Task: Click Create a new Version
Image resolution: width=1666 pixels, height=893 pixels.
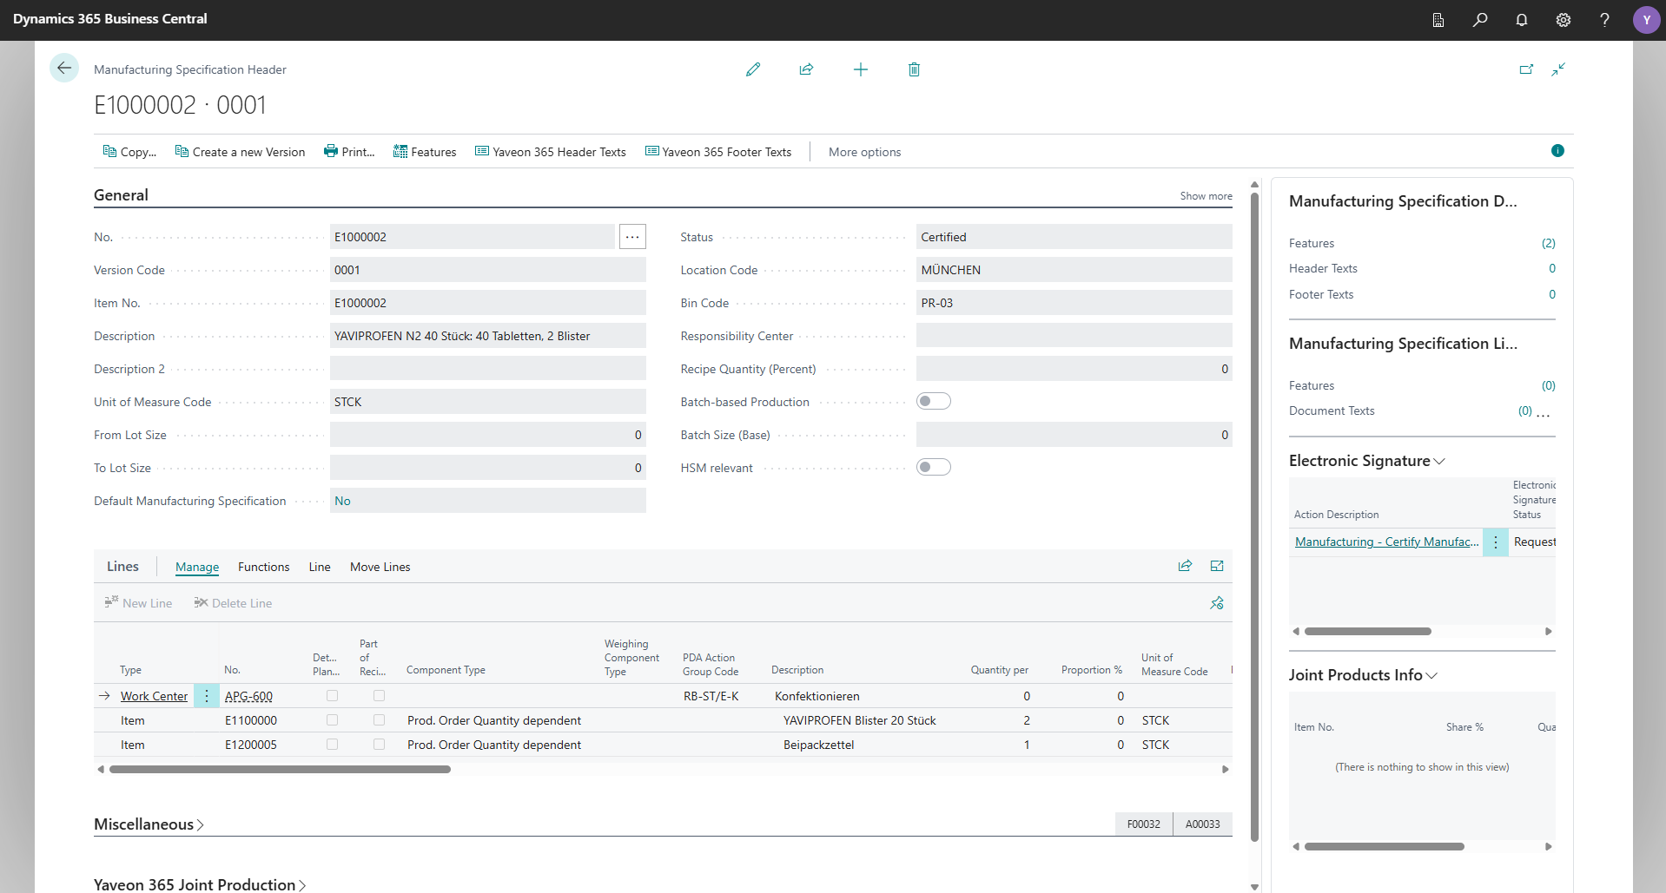Action: pos(241,152)
